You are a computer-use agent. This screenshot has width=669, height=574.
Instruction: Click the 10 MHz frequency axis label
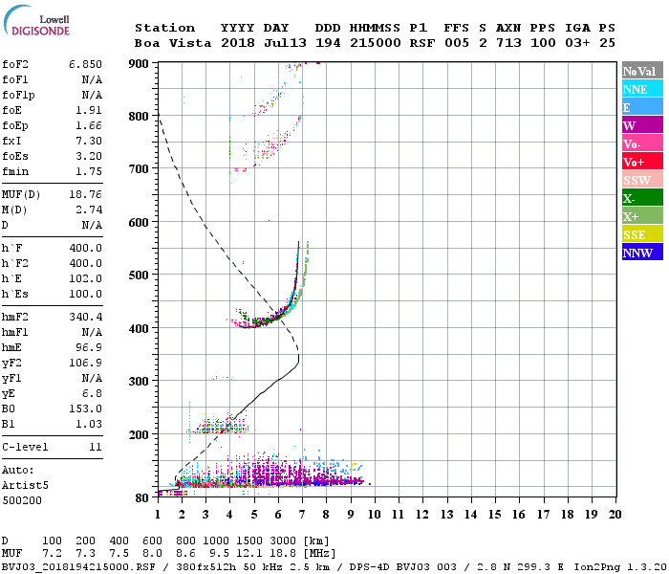click(x=375, y=515)
